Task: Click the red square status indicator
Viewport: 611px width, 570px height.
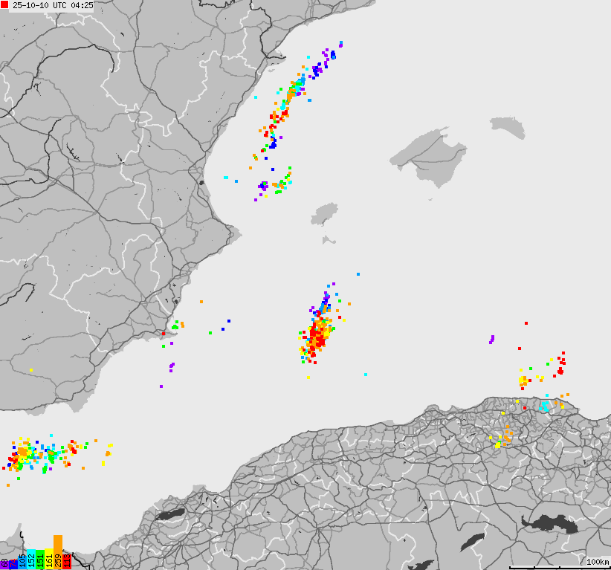Action: pyautogui.click(x=5, y=4)
